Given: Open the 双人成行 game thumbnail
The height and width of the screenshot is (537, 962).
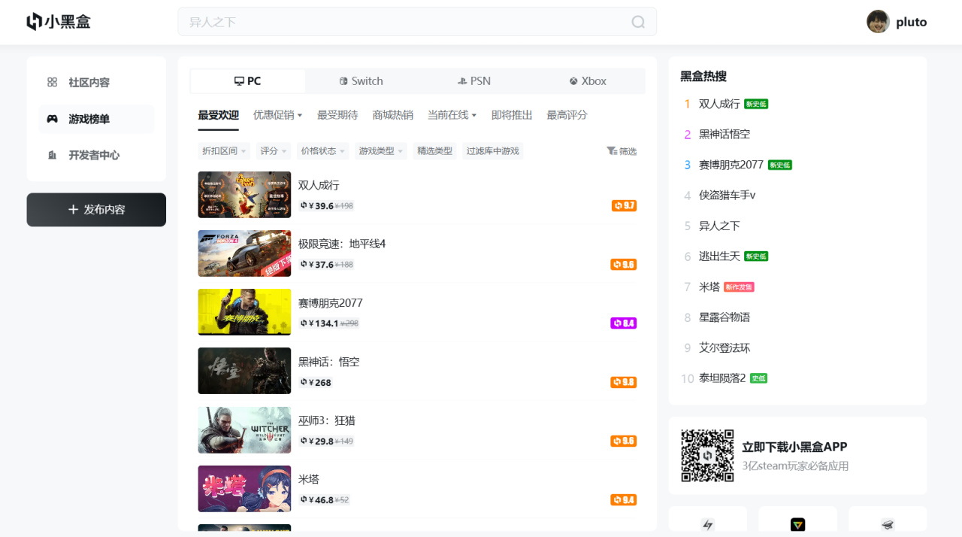Looking at the screenshot, I should point(244,195).
